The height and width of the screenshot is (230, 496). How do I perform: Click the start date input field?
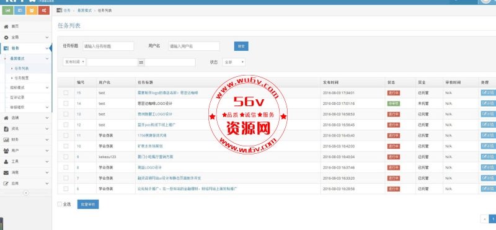tap(112, 63)
